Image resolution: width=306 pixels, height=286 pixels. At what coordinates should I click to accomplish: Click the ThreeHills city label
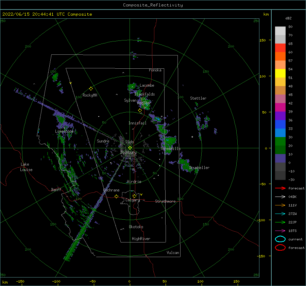pos(170,149)
